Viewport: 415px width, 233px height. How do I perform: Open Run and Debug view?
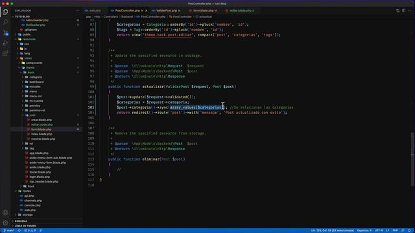click(x=5, y=43)
